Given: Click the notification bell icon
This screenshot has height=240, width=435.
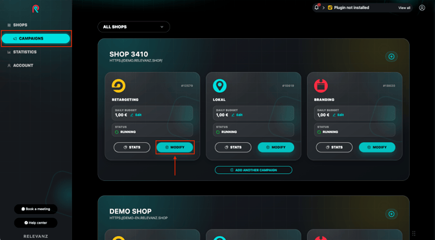Looking at the screenshot, I should pyautogui.click(x=317, y=8).
